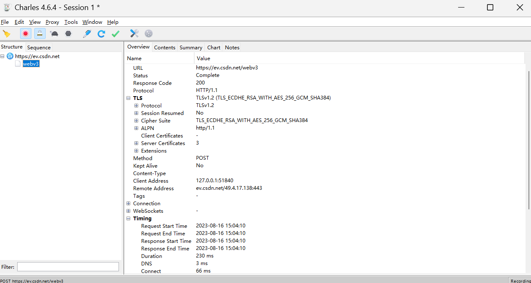Switch to the Contents tab
531x283 pixels.
(x=165, y=47)
